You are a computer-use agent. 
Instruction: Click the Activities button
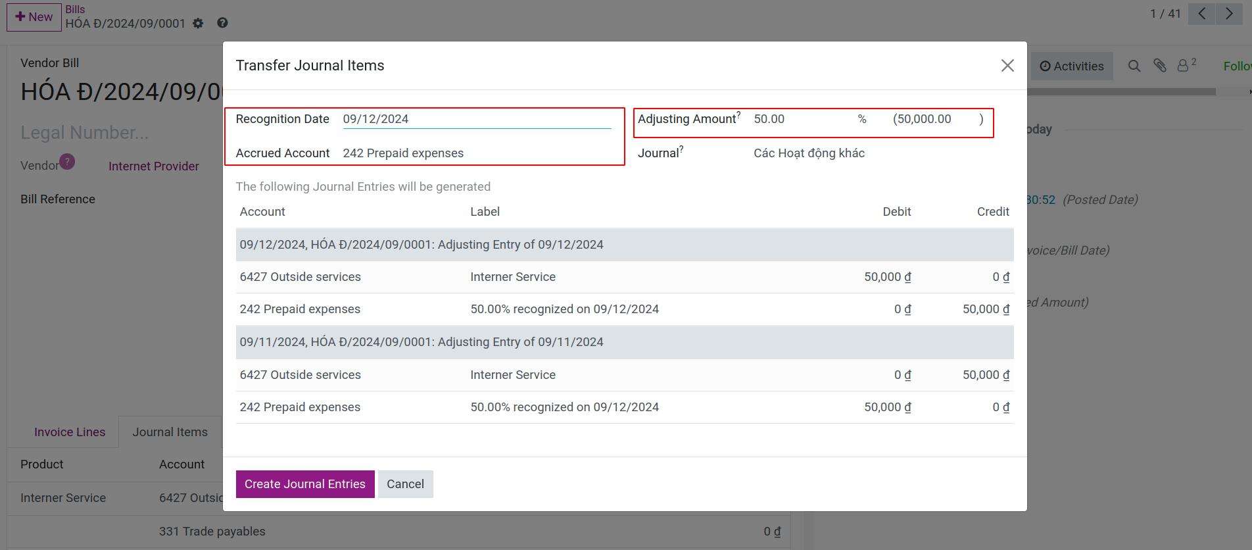click(x=1071, y=66)
